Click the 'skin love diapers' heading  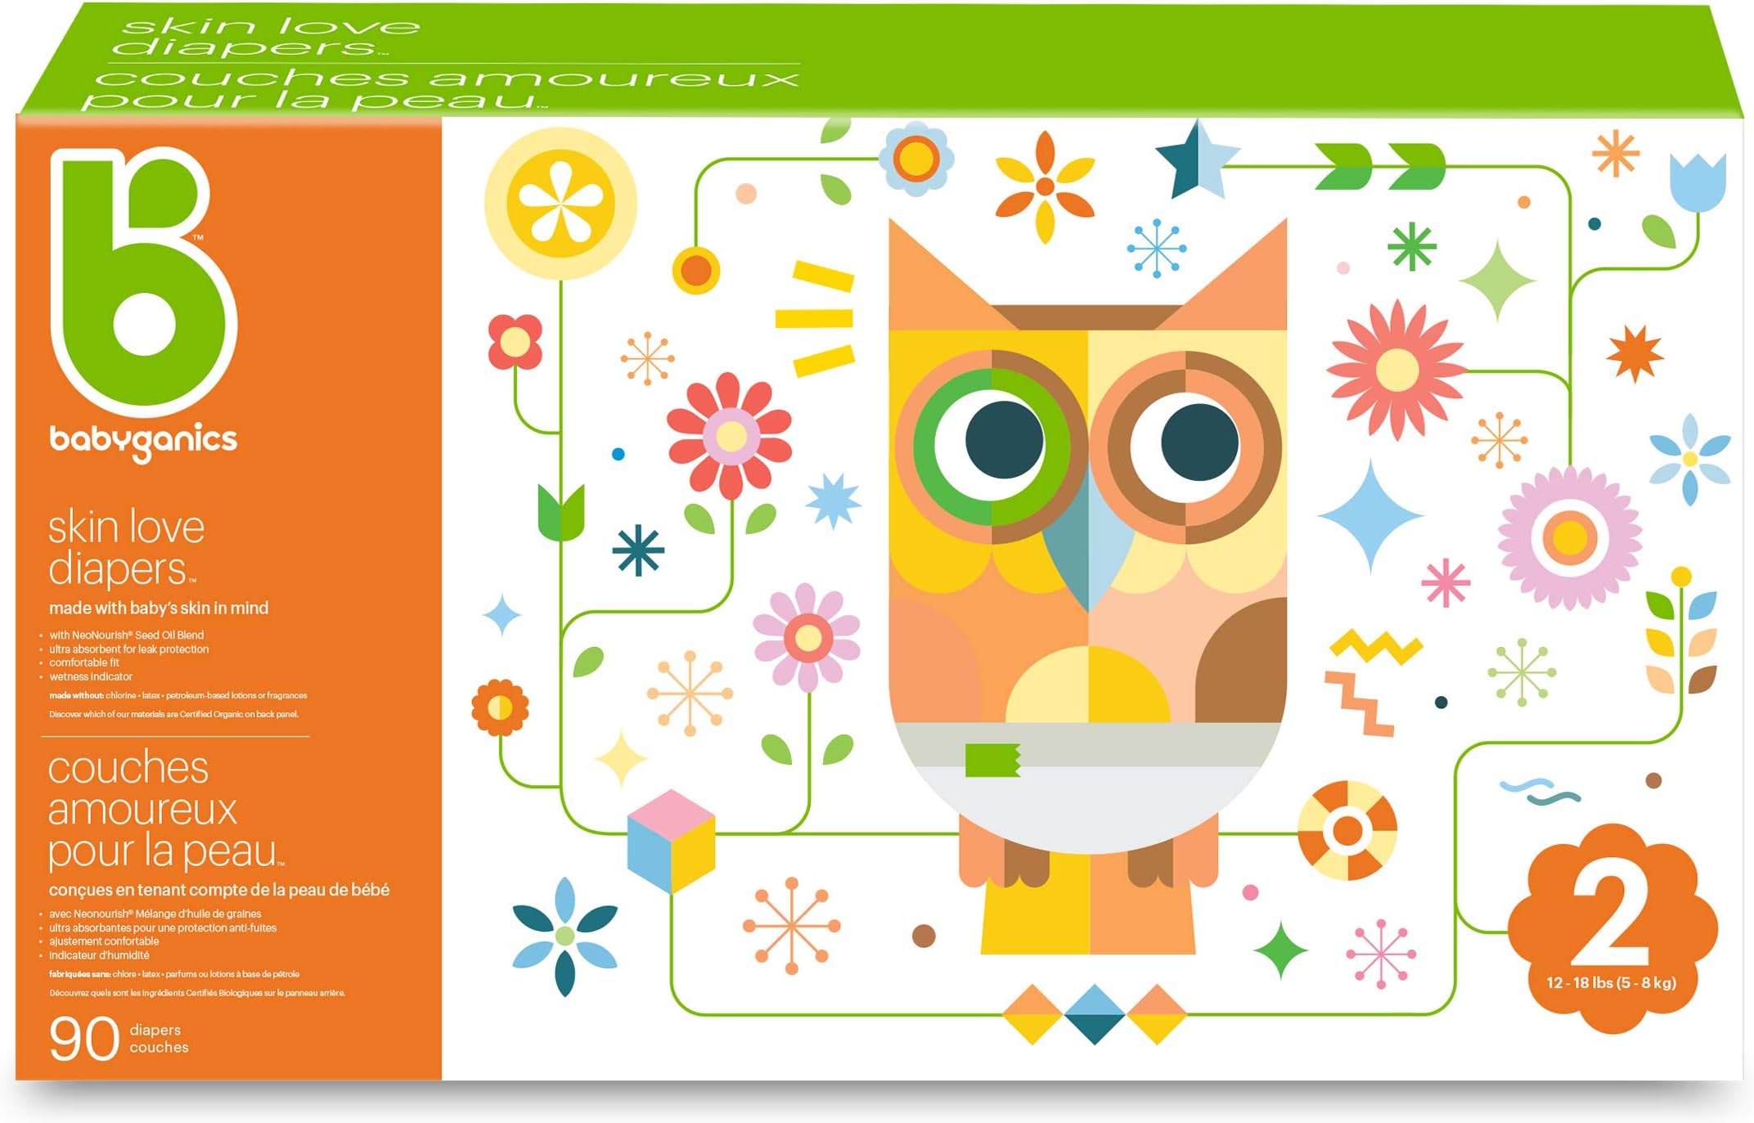click(126, 547)
